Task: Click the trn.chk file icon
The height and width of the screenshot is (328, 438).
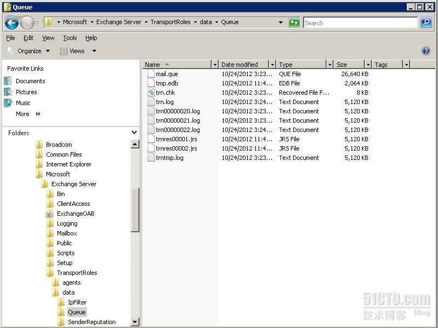Action: click(x=151, y=93)
